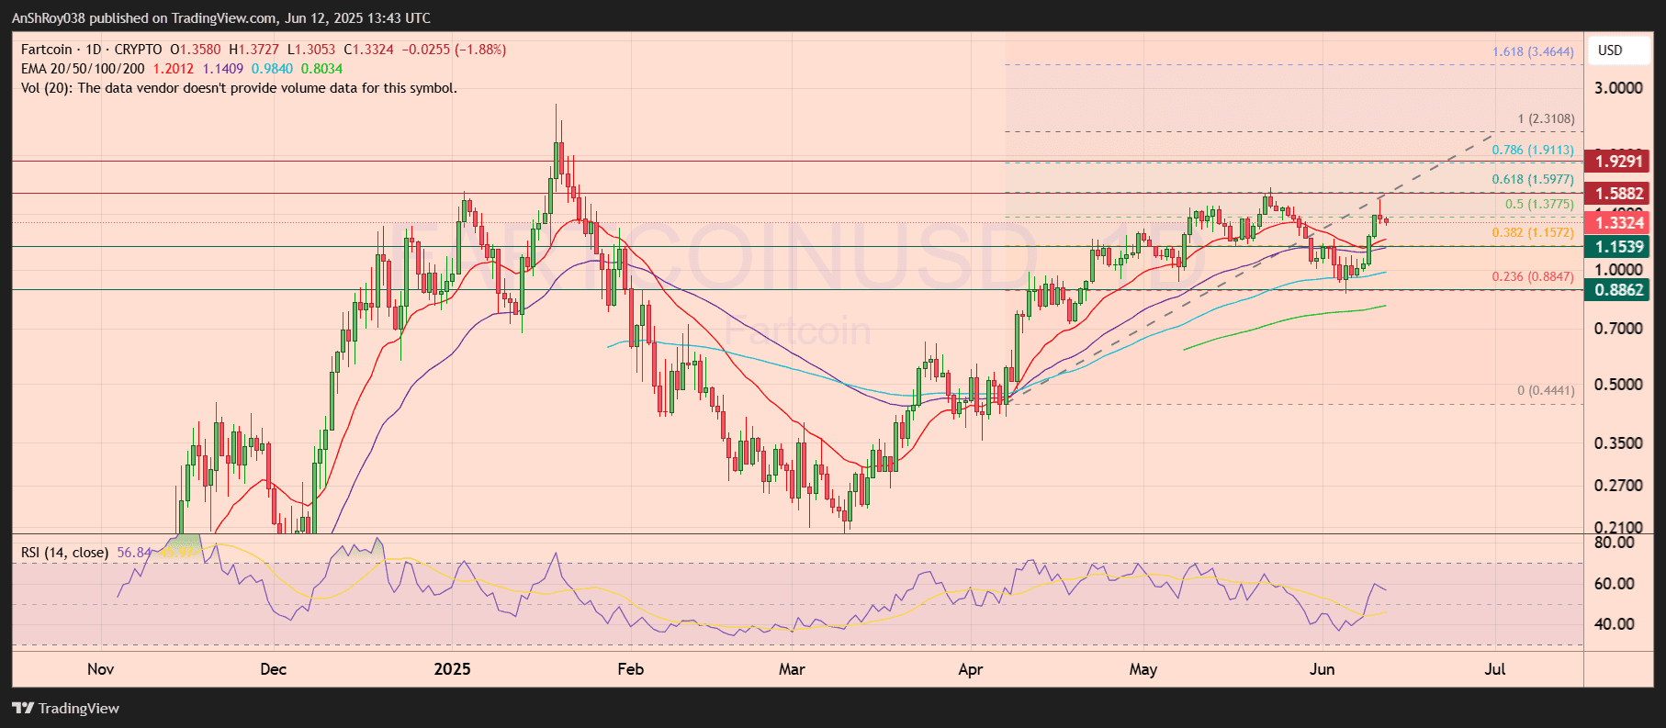Screen dimensions: 1666x728
Task: Click the Fibonacci label 0.382 (1.1572)
Action: pyautogui.click(x=1533, y=232)
